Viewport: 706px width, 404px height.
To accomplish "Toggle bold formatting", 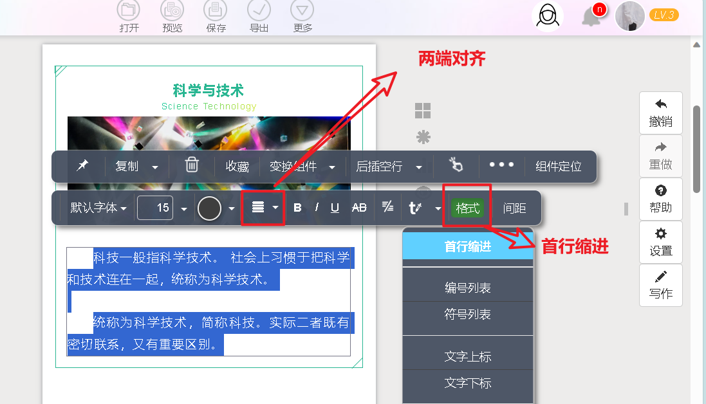I will coord(297,208).
